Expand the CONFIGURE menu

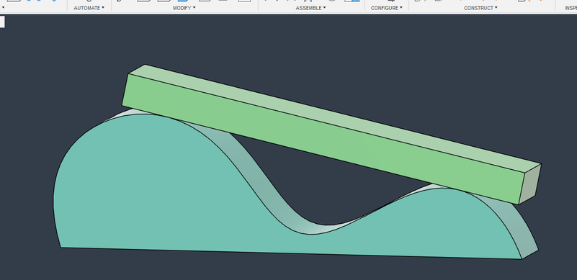coord(386,8)
